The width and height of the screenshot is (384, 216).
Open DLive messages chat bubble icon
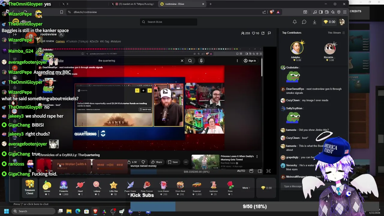coord(304,22)
